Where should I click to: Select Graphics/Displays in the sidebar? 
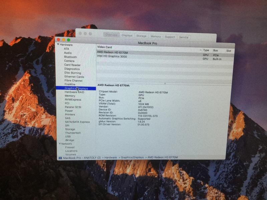pos(76,88)
